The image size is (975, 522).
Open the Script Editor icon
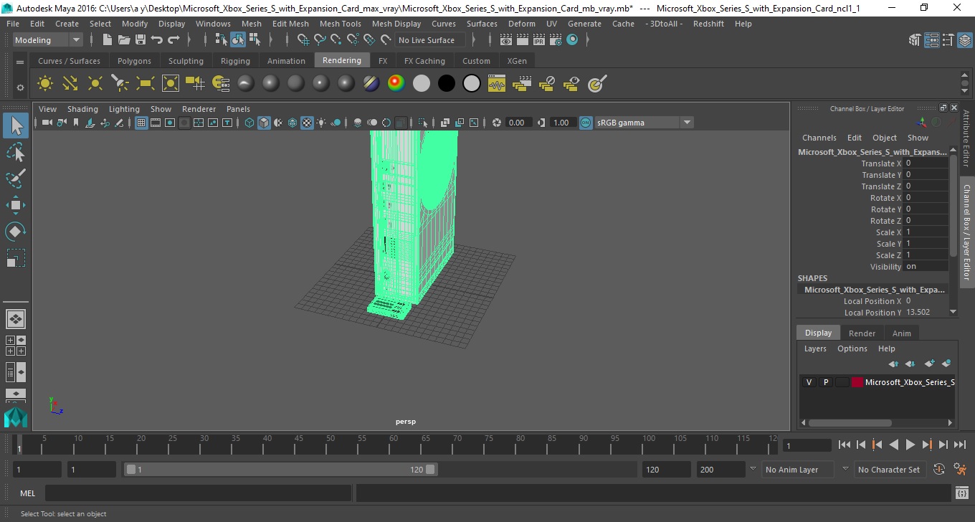pos(962,493)
